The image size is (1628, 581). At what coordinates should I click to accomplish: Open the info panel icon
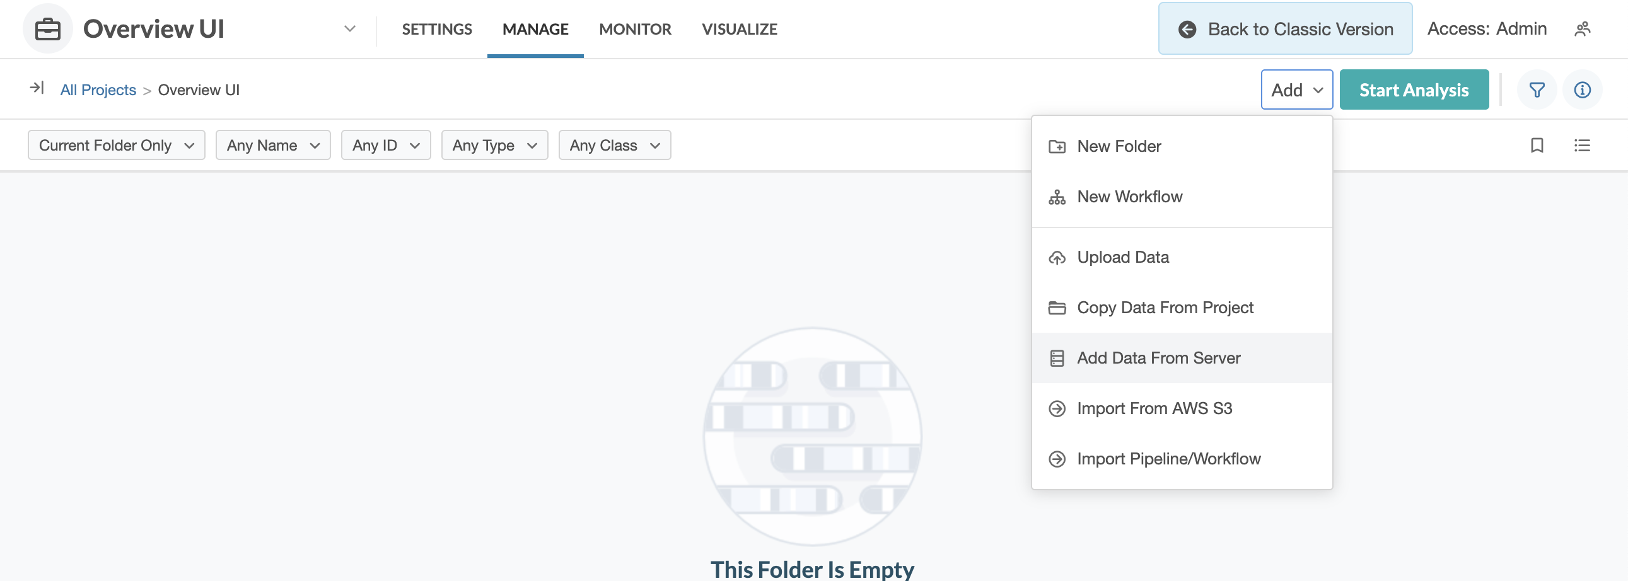[x=1582, y=90]
